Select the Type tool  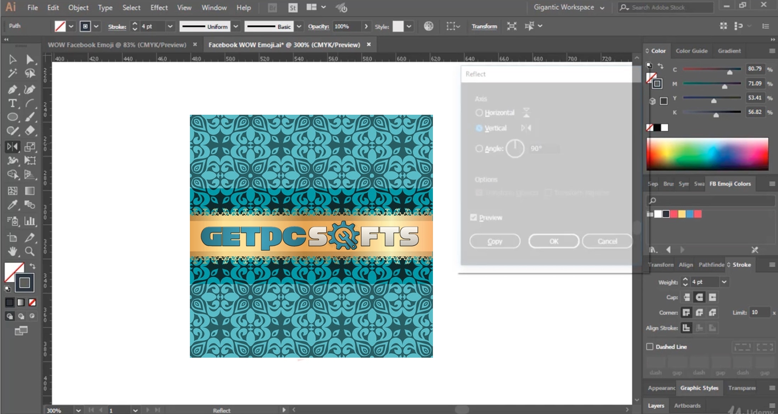[x=12, y=103]
